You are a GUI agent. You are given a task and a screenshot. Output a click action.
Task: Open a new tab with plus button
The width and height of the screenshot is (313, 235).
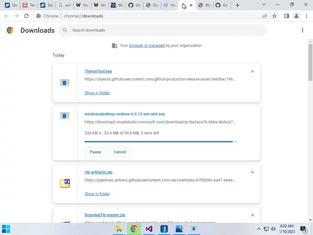click(237, 5)
